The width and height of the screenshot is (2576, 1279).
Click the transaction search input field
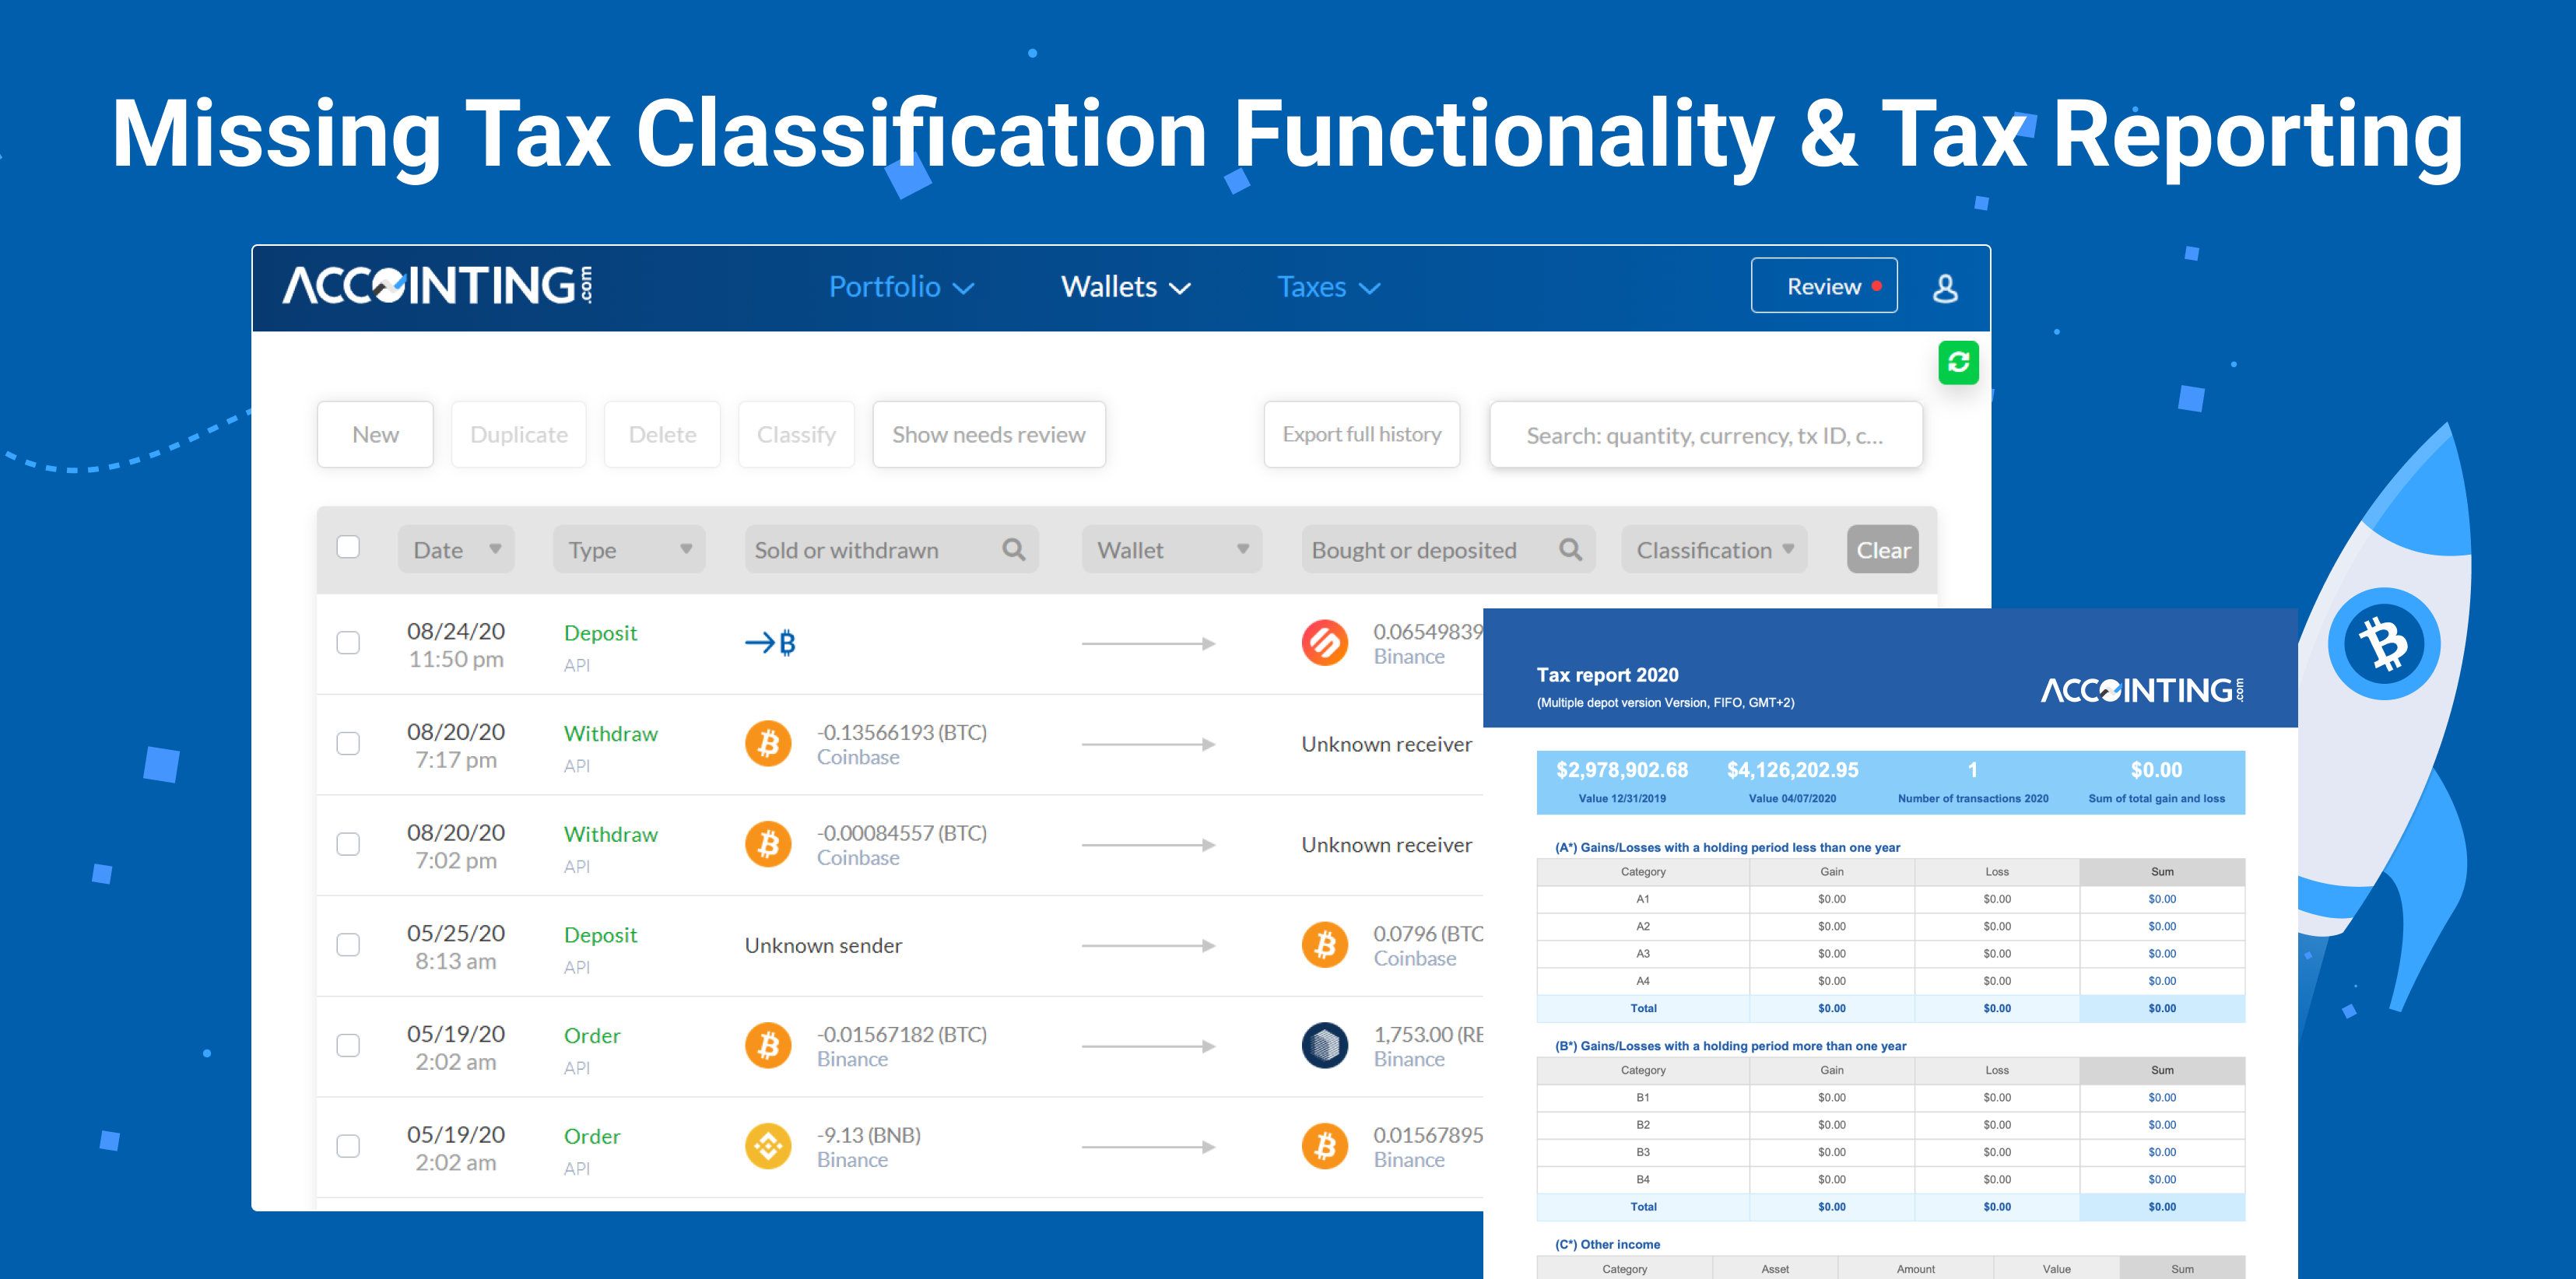coord(1704,436)
